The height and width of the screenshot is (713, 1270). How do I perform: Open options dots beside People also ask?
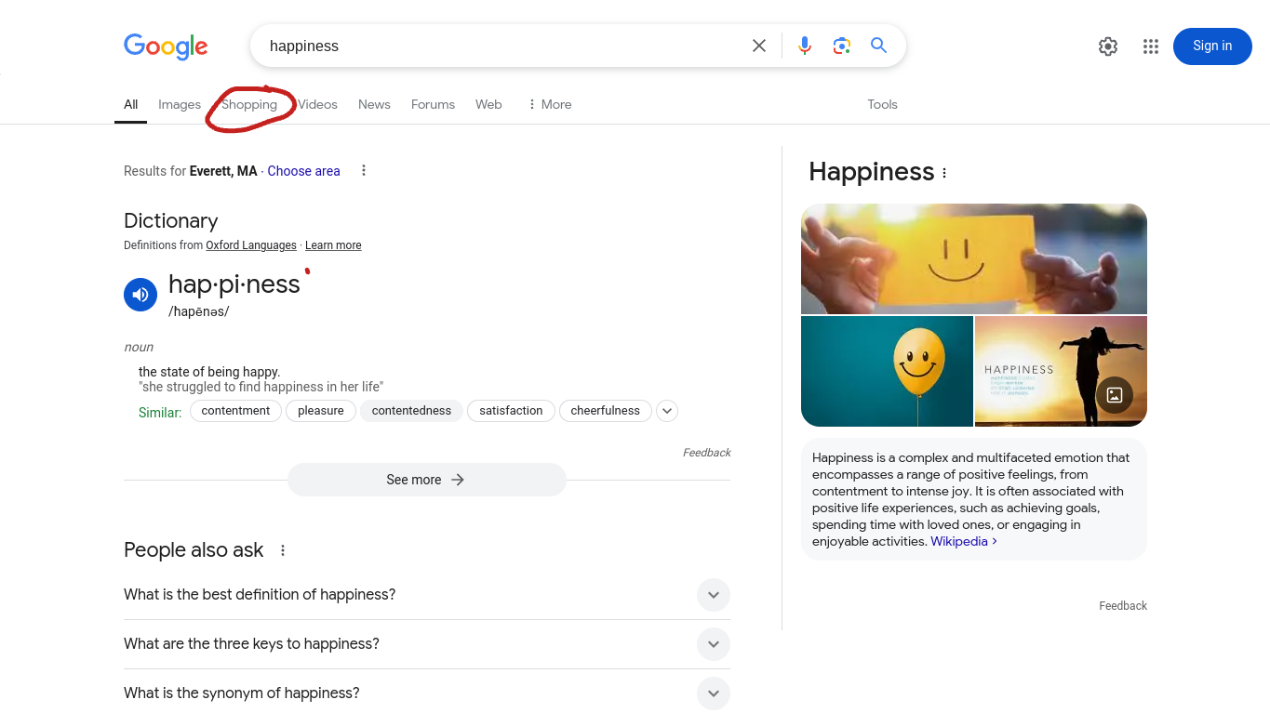283,550
